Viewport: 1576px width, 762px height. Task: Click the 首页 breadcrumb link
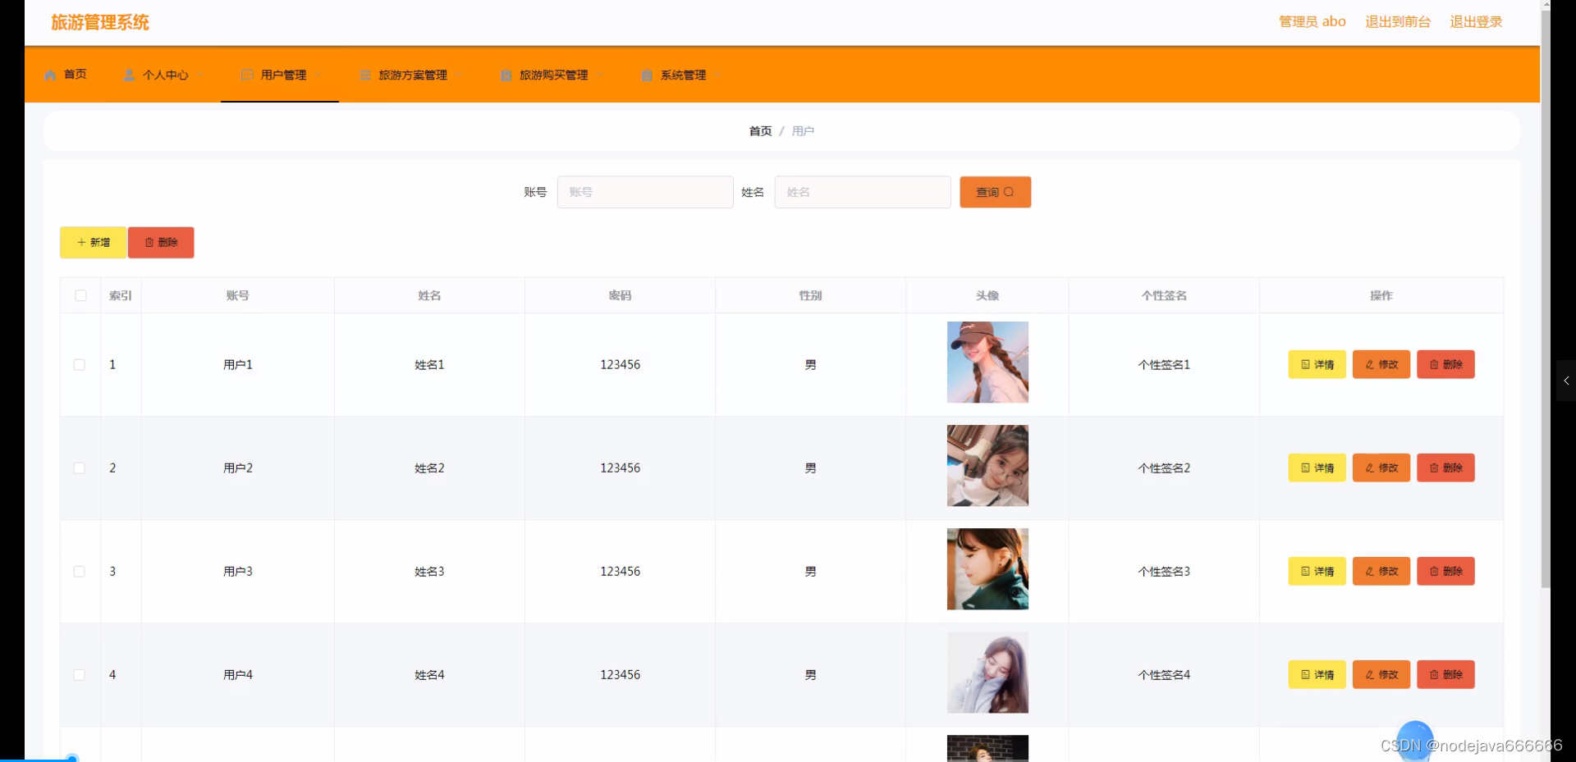760,131
